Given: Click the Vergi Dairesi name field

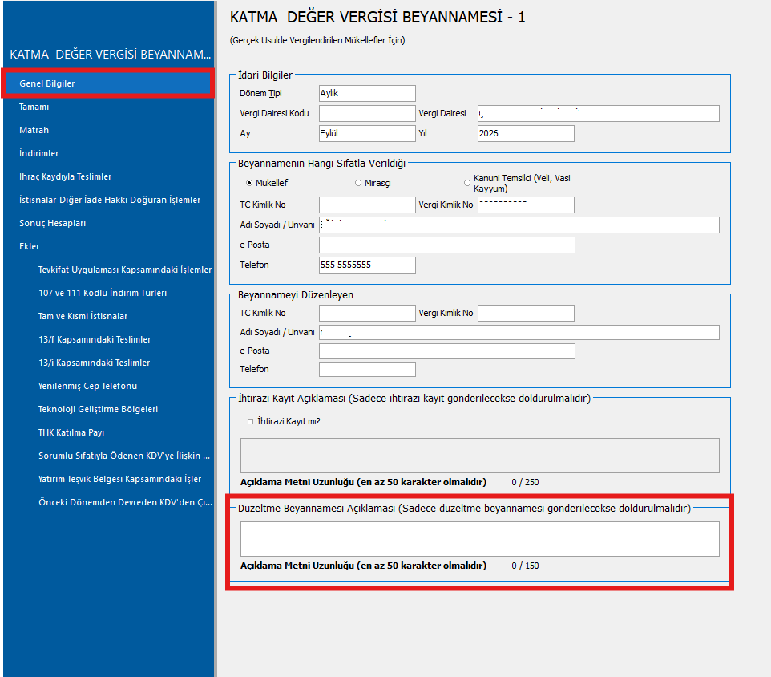Looking at the screenshot, I should (599, 114).
